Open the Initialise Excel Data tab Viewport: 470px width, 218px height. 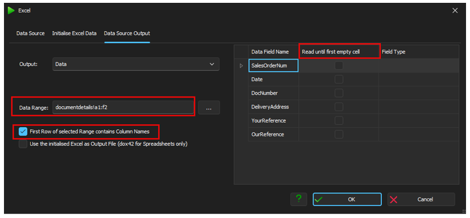point(74,33)
